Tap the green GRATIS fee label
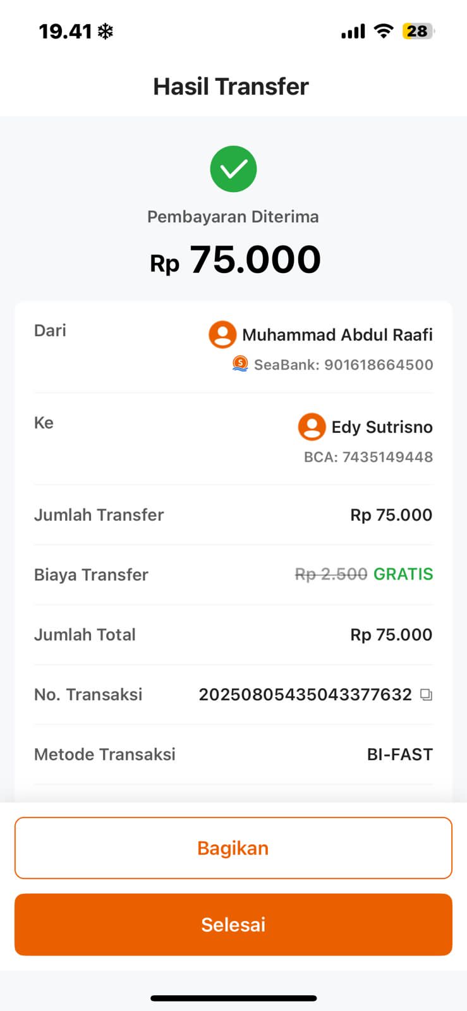This screenshot has height=1011, width=467. pos(403,574)
